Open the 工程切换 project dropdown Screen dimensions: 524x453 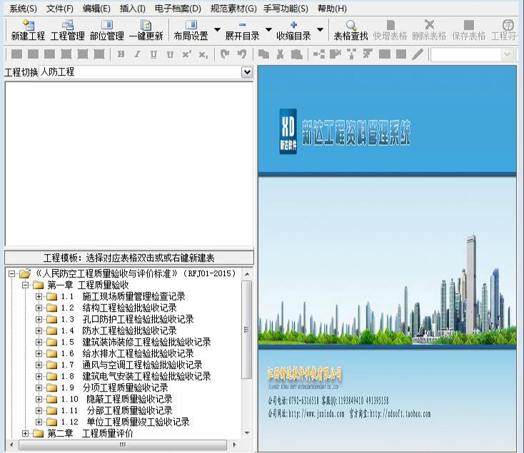coord(247,72)
